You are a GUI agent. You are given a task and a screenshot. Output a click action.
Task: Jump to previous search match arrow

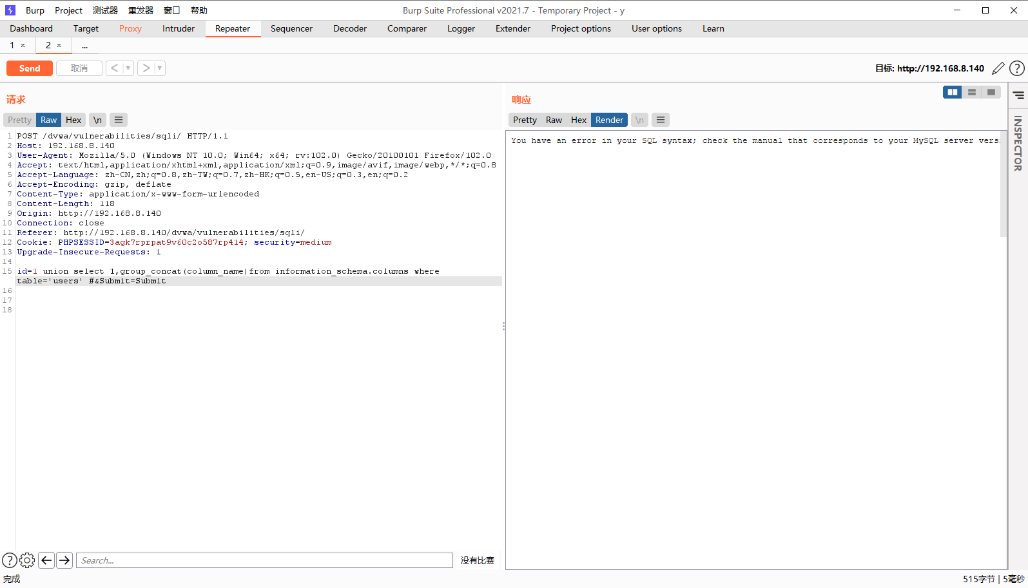(x=46, y=560)
